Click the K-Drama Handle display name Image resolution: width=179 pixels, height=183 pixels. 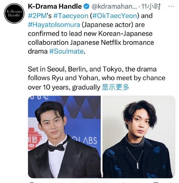pos(55,6)
